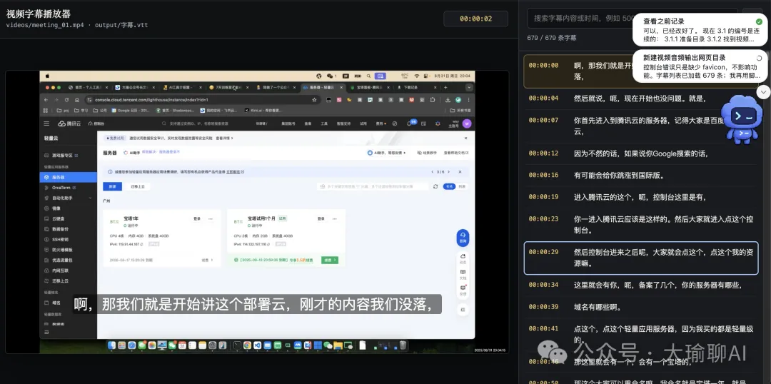The width and height of the screenshot is (771, 384).
Task: Click the 迁移上云 button beside 新建
Action: (138, 186)
